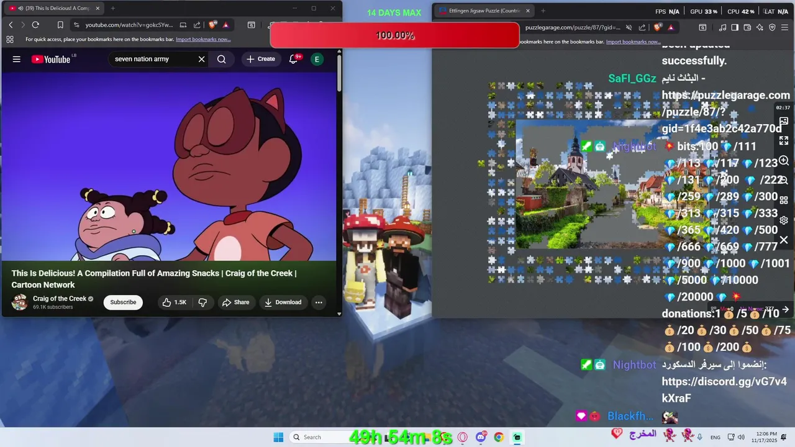Image resolution: width=795 pixels, height=447 pixels.
Task: Open Brave Rewards triangle in puzzle window
Action: pos(671,27)
